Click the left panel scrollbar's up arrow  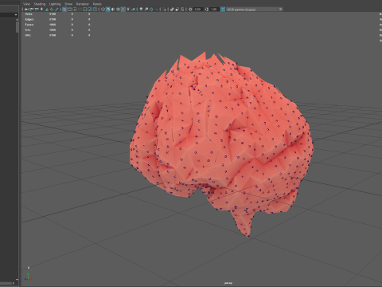click(x=17, y=20)
